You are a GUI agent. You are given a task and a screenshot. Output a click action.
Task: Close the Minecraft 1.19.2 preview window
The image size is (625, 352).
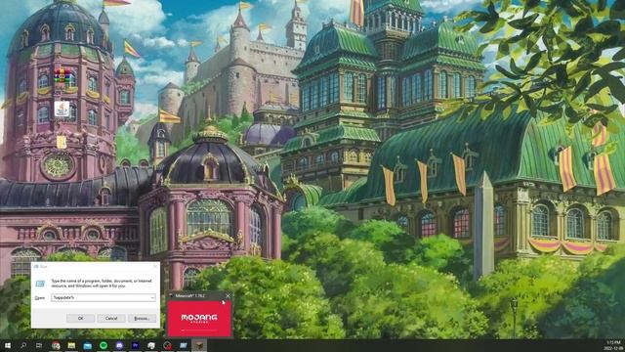click(x=228, y=295)
